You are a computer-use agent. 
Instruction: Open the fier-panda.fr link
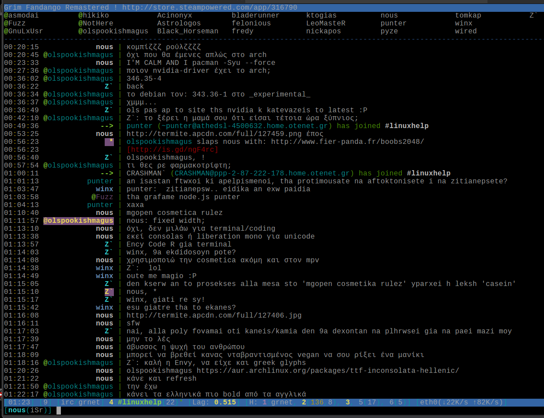click(x=348, y=142)
